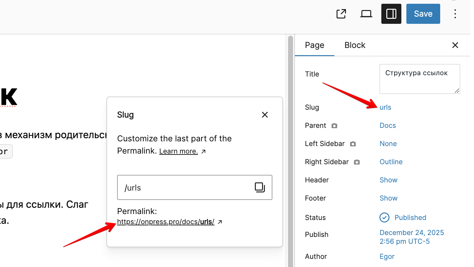This screenshot has width=474, height=267.
Task: Click the /urls slug input field
Action: click(x=185, y=187)
